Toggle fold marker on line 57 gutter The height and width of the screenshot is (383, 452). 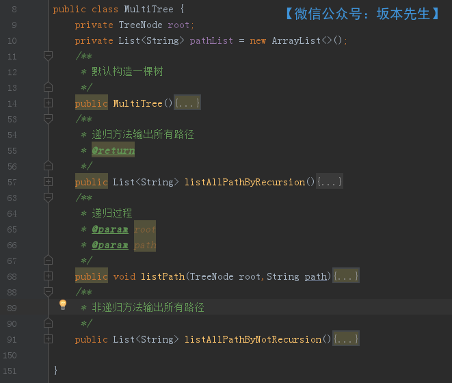(48, 182)
